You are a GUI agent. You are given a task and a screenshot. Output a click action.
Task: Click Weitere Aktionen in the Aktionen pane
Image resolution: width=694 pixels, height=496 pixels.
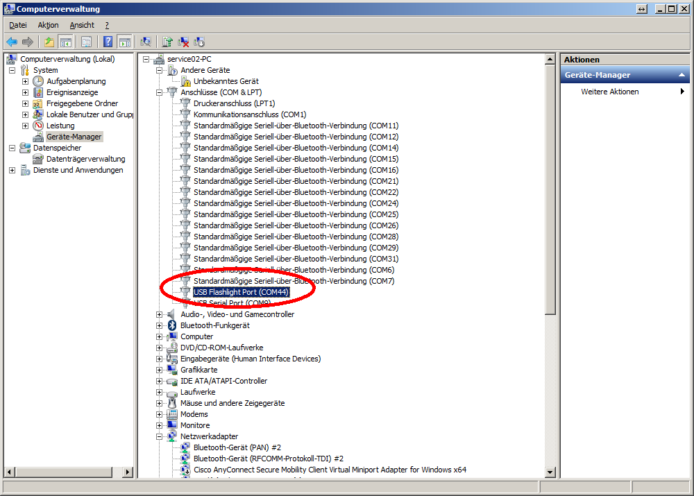point(610,92)
